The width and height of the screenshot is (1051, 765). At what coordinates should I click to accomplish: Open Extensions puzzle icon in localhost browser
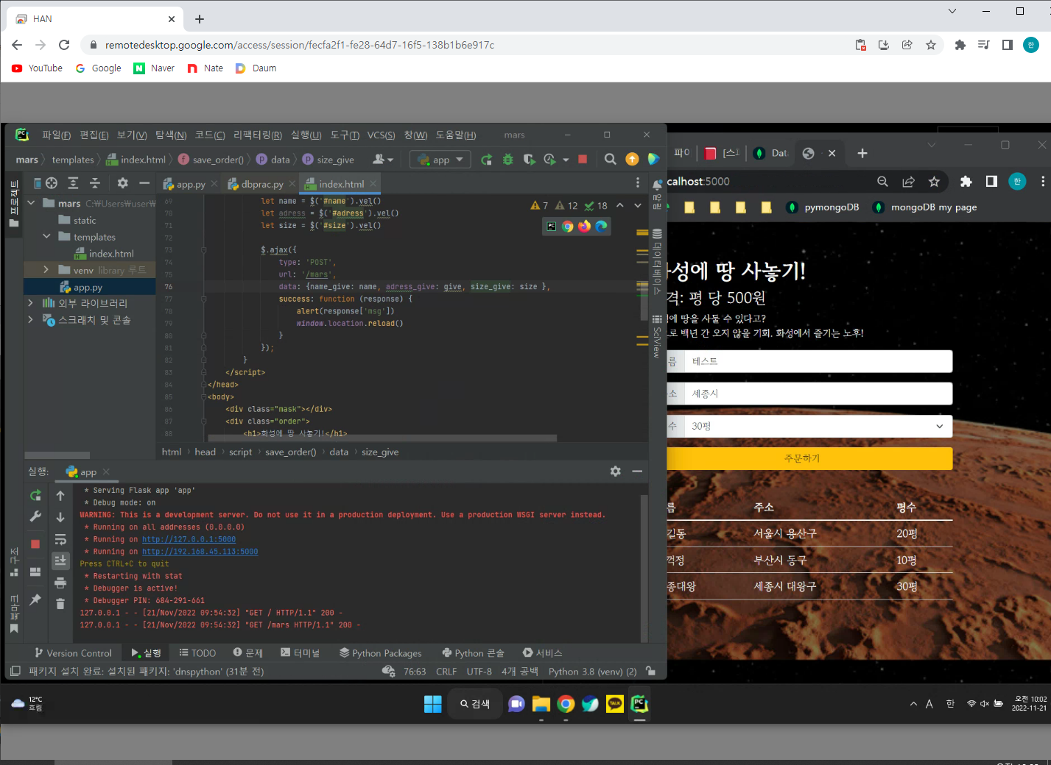pos(966,182)
